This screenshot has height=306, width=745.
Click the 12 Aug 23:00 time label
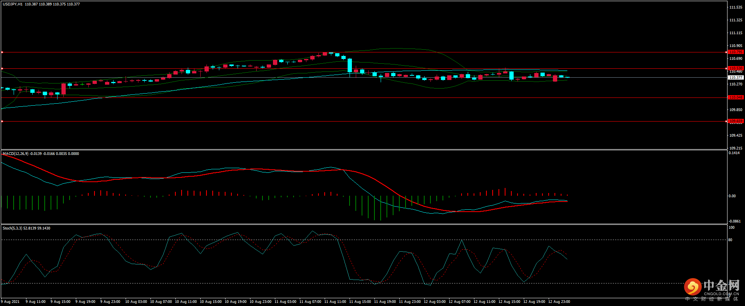(559, 302)
